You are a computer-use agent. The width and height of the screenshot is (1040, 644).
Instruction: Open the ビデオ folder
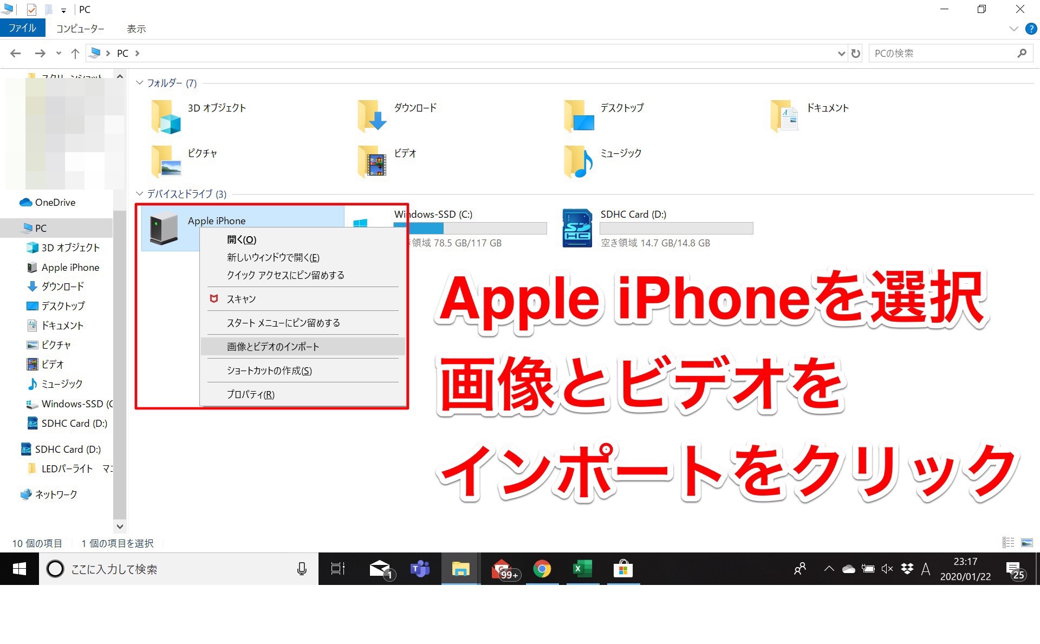(x=372, y=161)
